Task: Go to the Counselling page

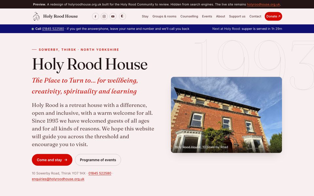Action: 189,16
